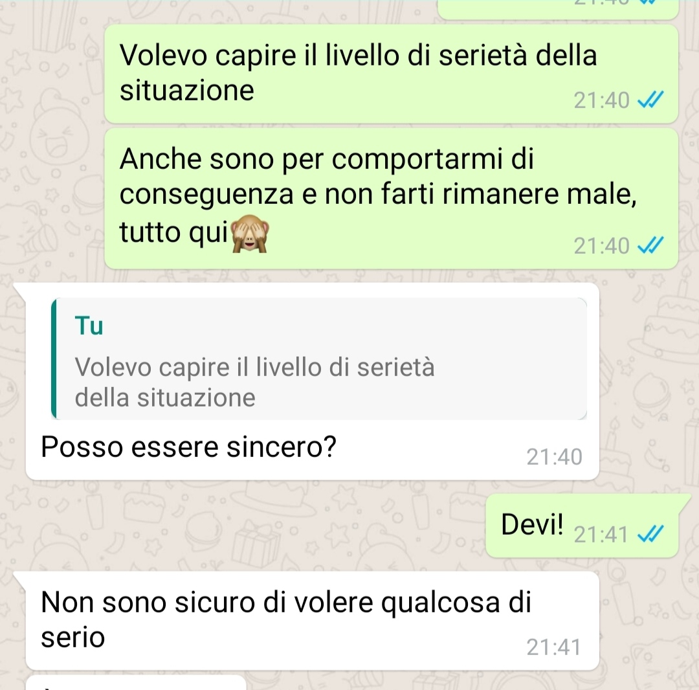Tap 'della situazione' text in quoted reply
This screenshot has width=699, height=690.
click(165, 397)
